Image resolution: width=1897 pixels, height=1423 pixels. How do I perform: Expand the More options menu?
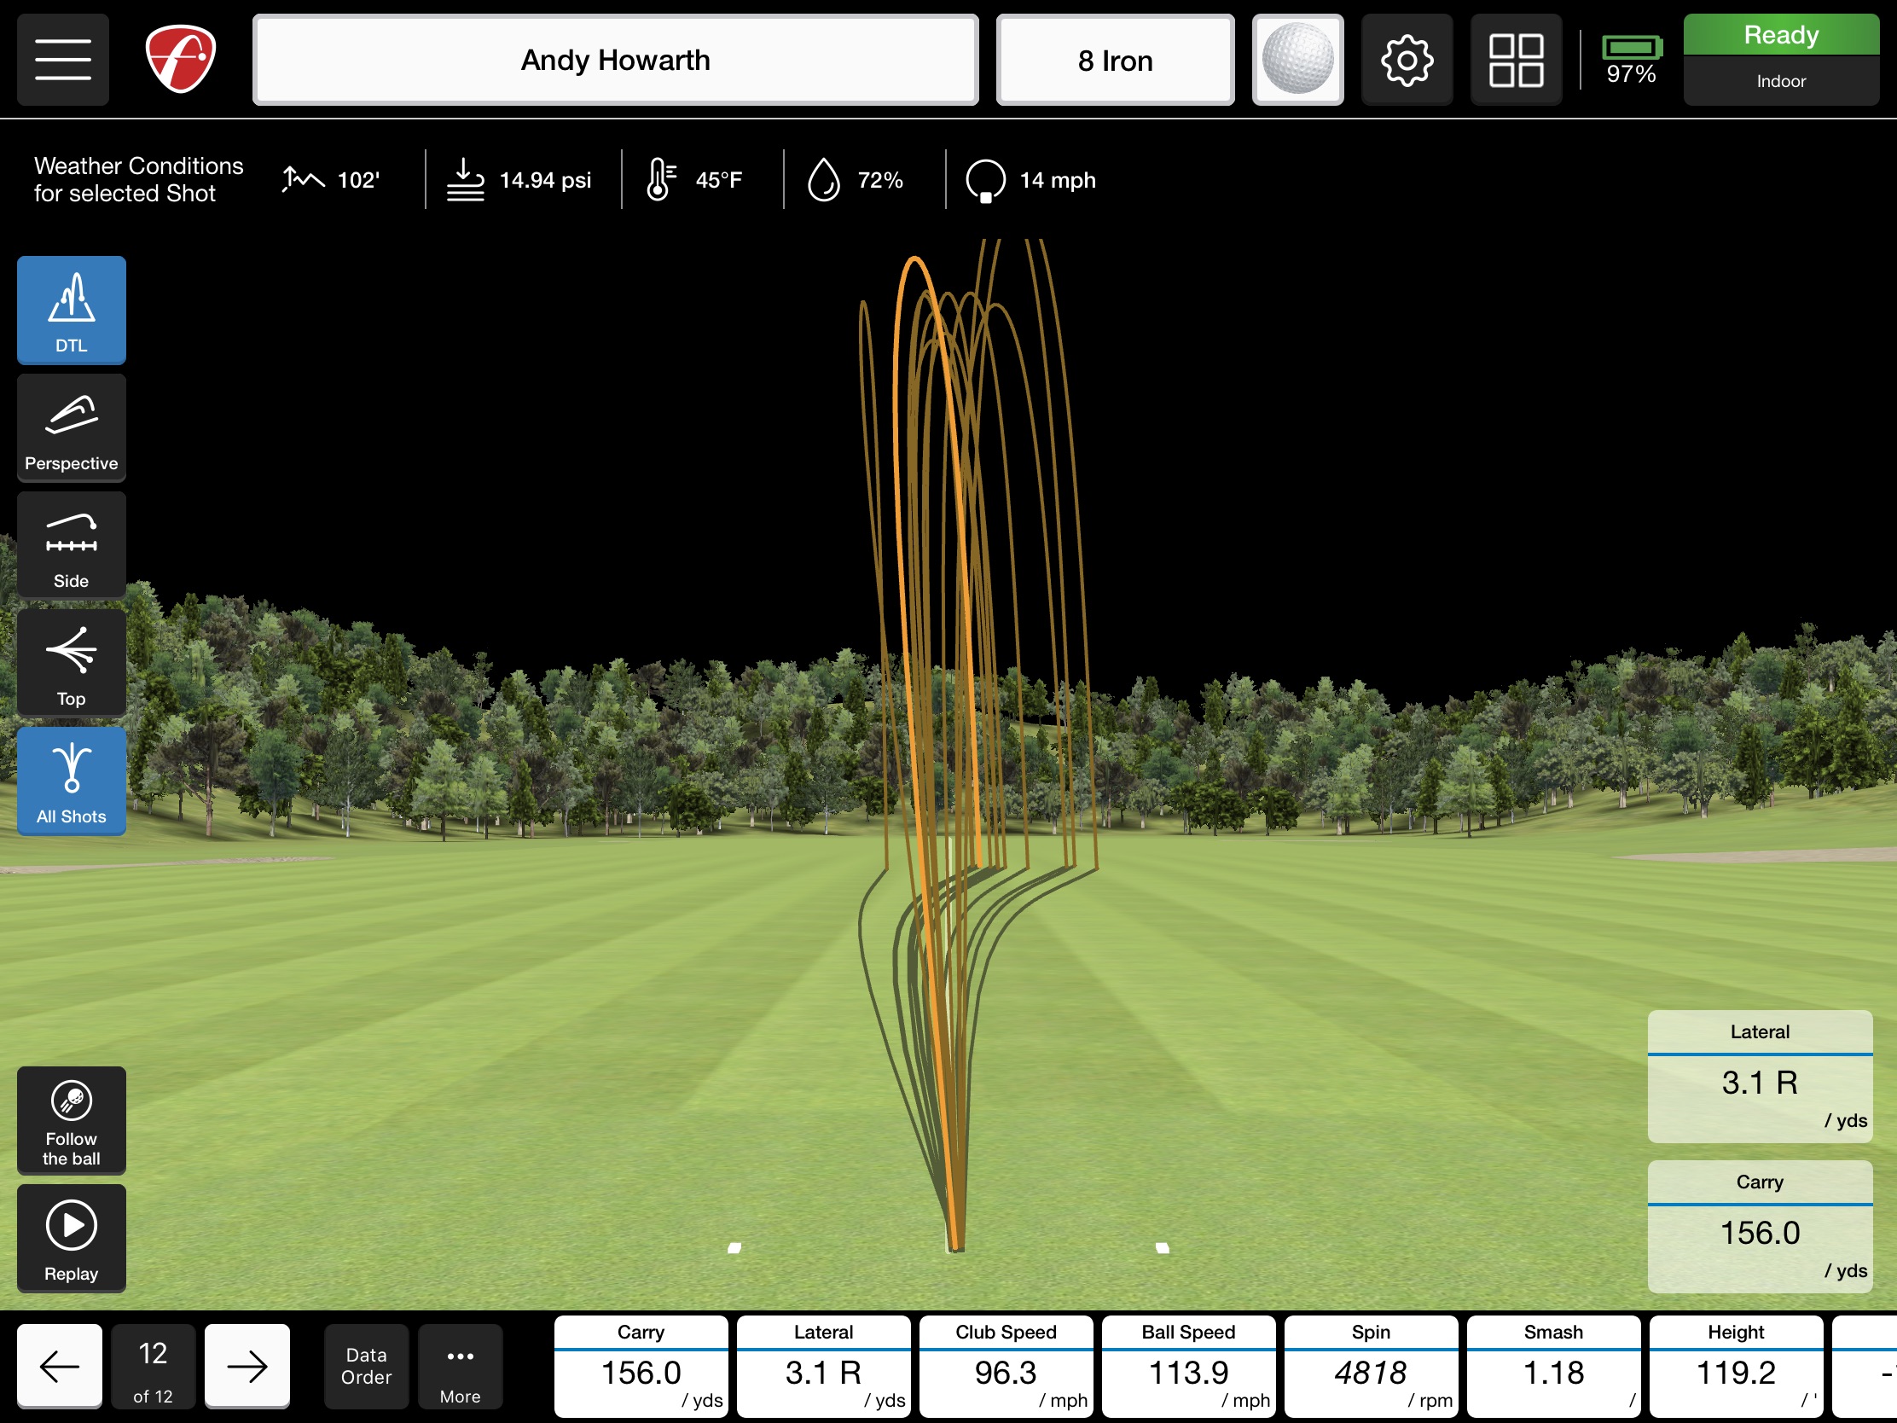tap(461, 1367)
